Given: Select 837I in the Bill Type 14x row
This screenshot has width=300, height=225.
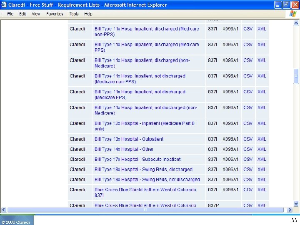Looking at the screenshot, I should pyautogui.click(x=212, y=149).
